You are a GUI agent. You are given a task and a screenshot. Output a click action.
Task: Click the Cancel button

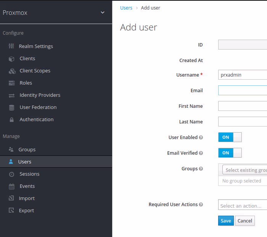coord(245,221)
